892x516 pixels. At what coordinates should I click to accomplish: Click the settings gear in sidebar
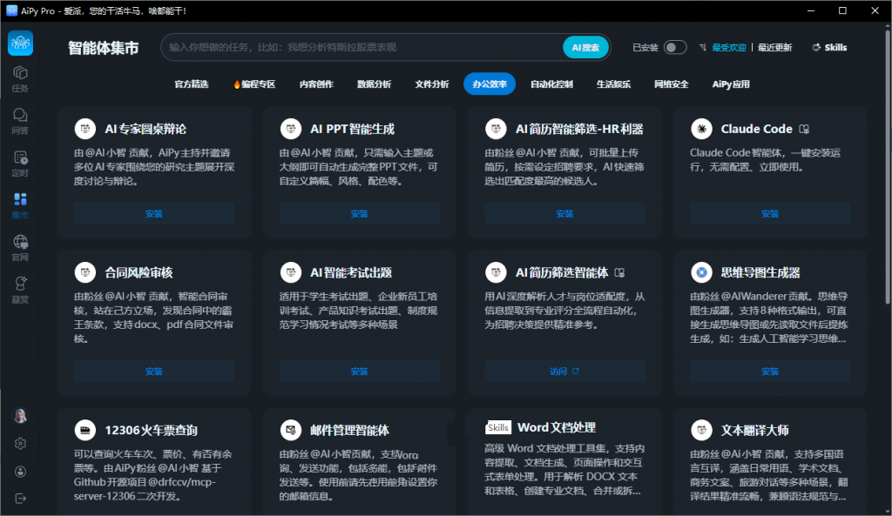click(x=21, y=443)
